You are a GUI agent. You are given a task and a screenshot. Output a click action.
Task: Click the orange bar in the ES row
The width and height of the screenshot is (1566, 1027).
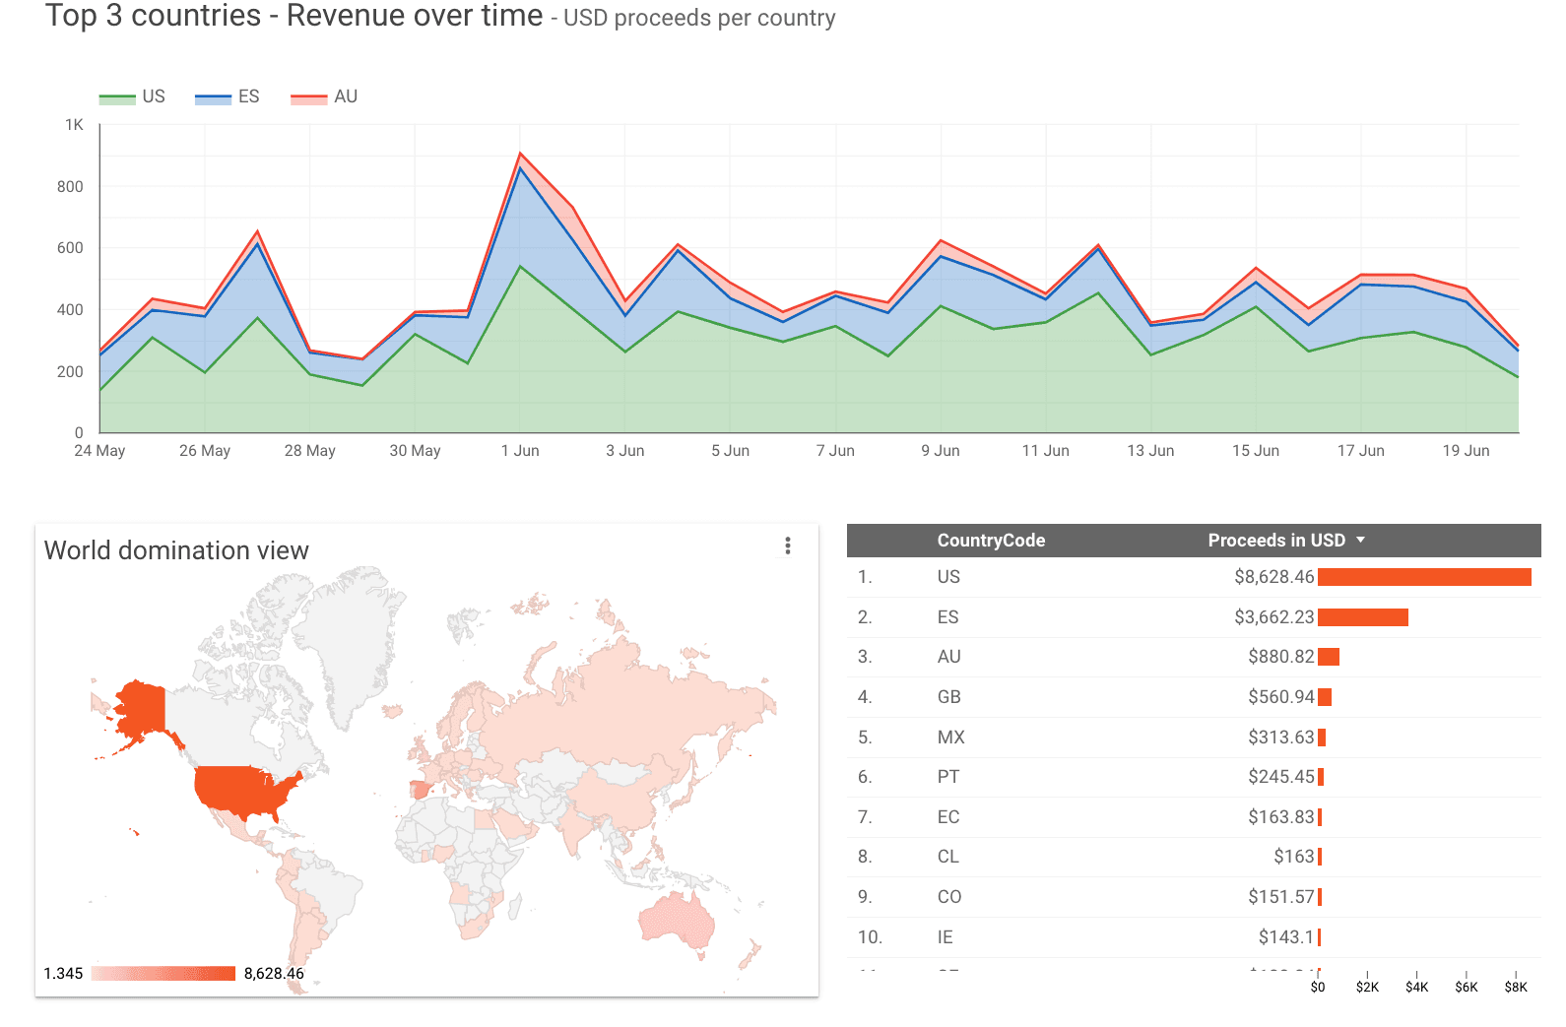1363,617
